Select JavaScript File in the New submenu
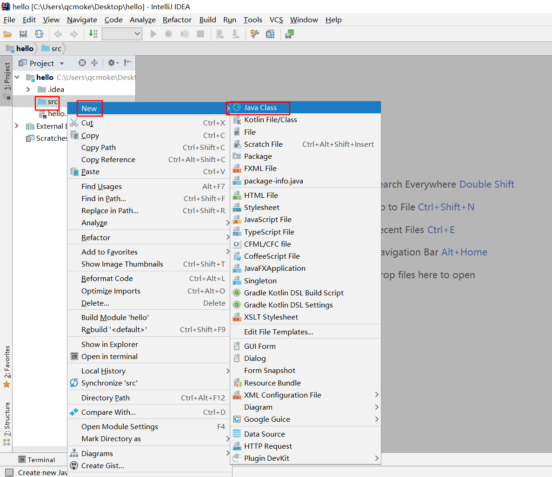The image size is (552, 477). pos(306,220)
